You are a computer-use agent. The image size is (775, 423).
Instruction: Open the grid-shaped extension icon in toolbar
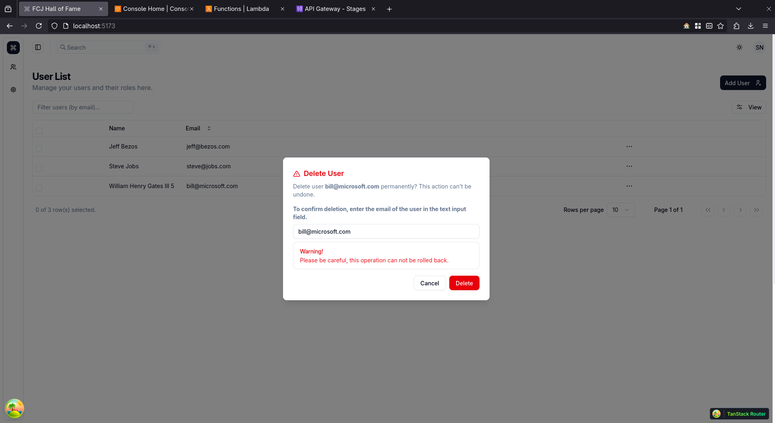click(x=698, y=26)
